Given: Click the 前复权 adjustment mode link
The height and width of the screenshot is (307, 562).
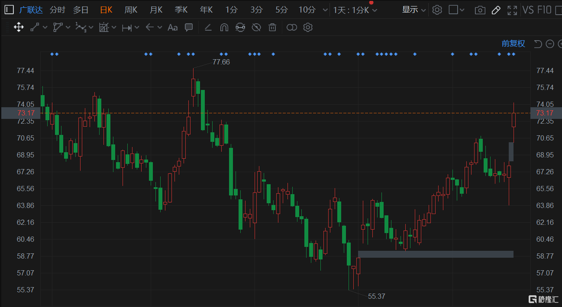Looking at the screenshot, I should tap(514, 44).
